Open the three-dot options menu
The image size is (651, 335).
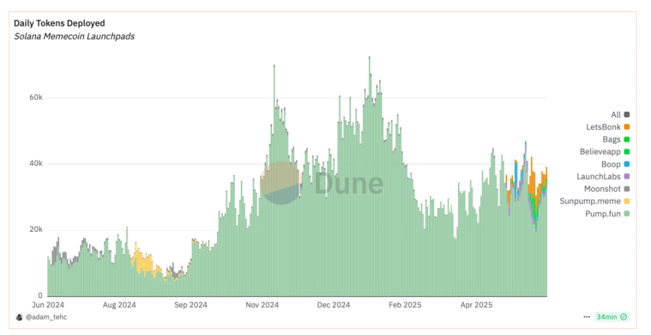(587, 317)
